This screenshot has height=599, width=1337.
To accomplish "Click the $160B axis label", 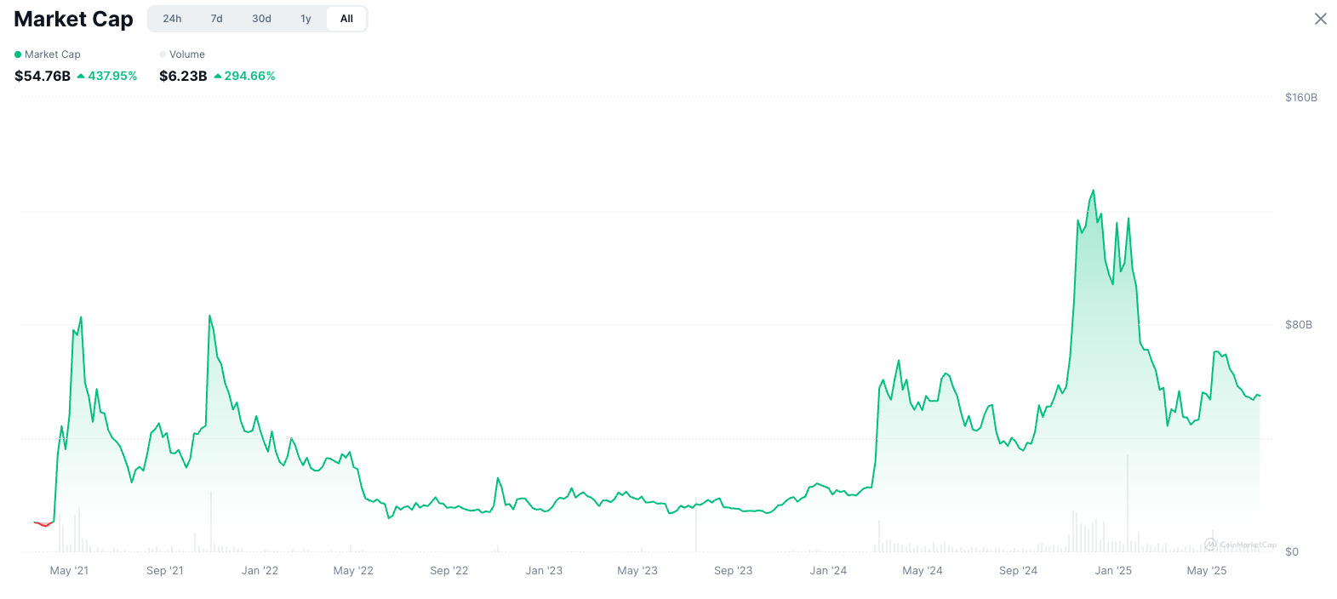I will 1300,97.
